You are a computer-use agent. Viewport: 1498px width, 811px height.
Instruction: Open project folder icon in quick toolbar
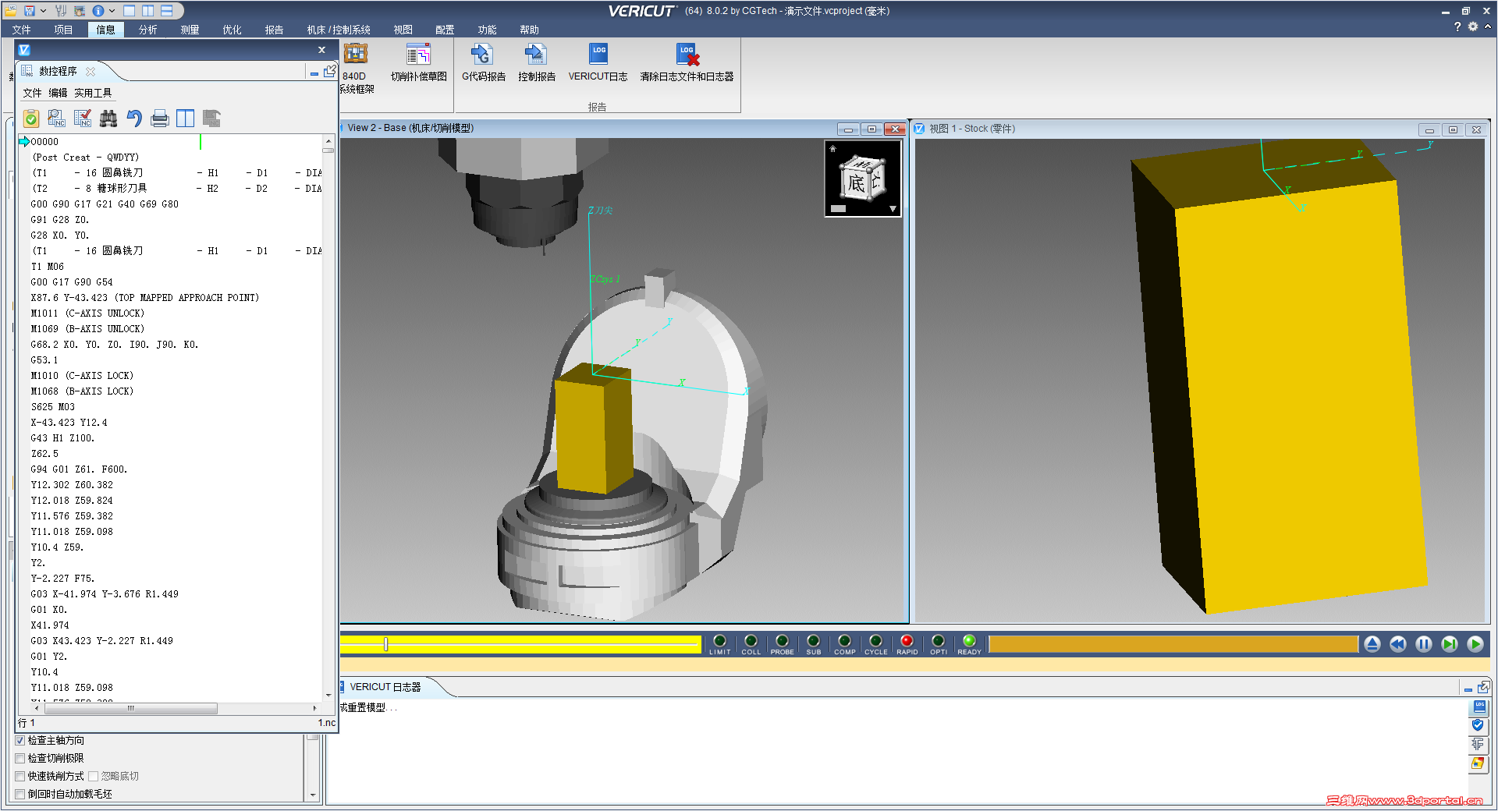10,10
